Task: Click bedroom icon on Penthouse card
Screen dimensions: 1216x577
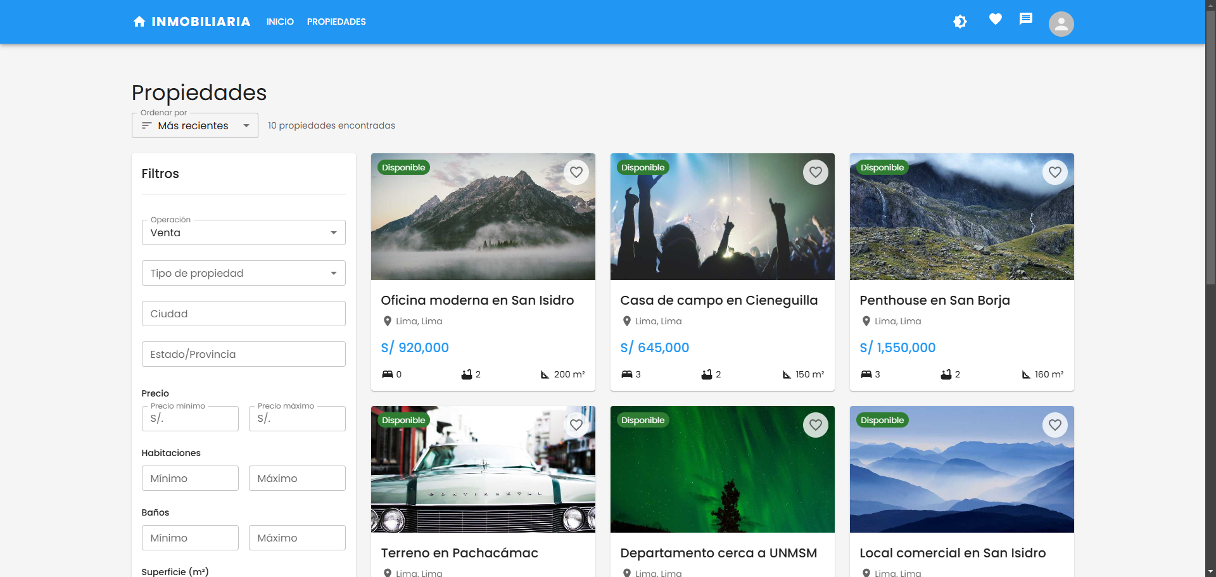Action: 866,374
